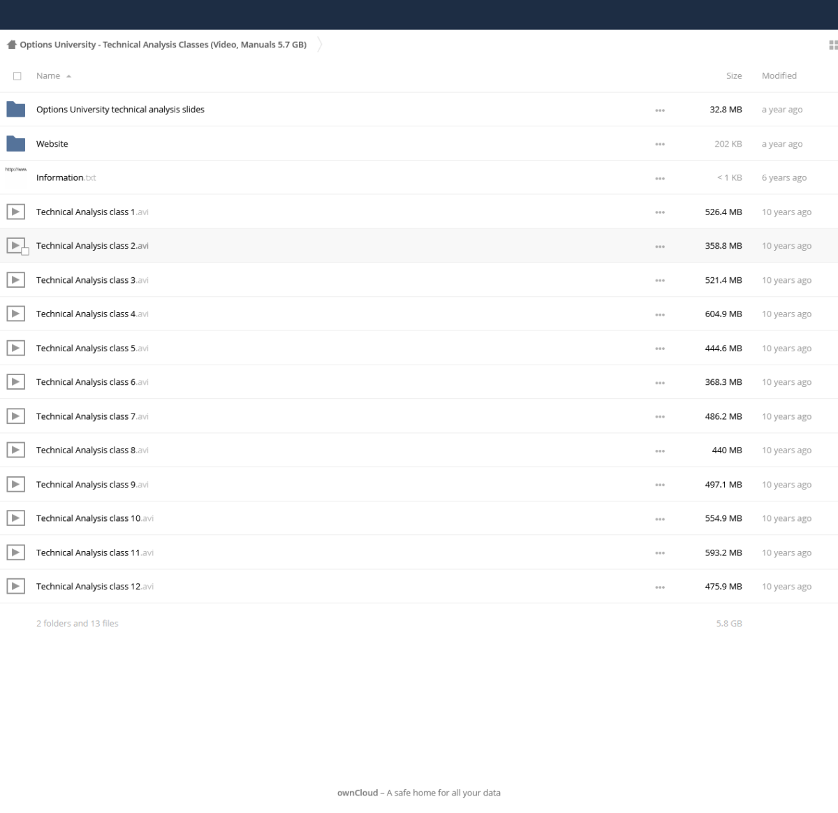
Task: Click the video icon for Technical Analysis class 7
Action: (x=15, y=416)
